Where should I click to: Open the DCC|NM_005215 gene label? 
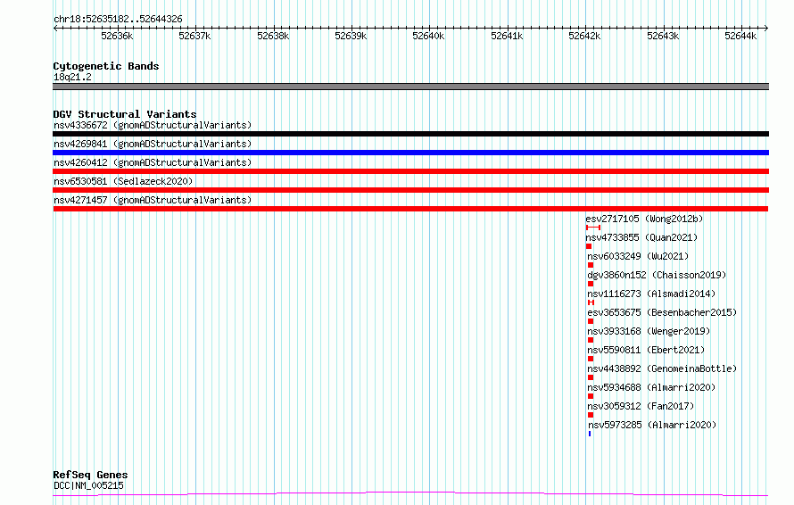[88, 485]
